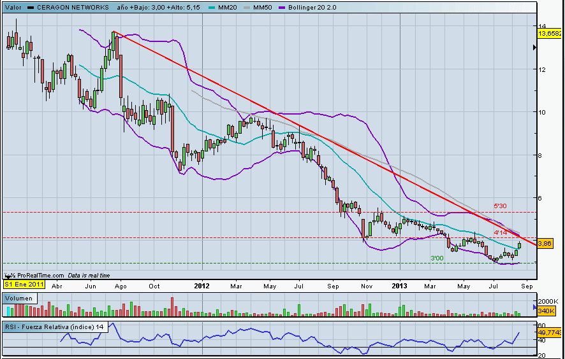This screenshot has width=565, height=359.
Task: Click the yellow 340K volume tag
Action: pos(545,311)
